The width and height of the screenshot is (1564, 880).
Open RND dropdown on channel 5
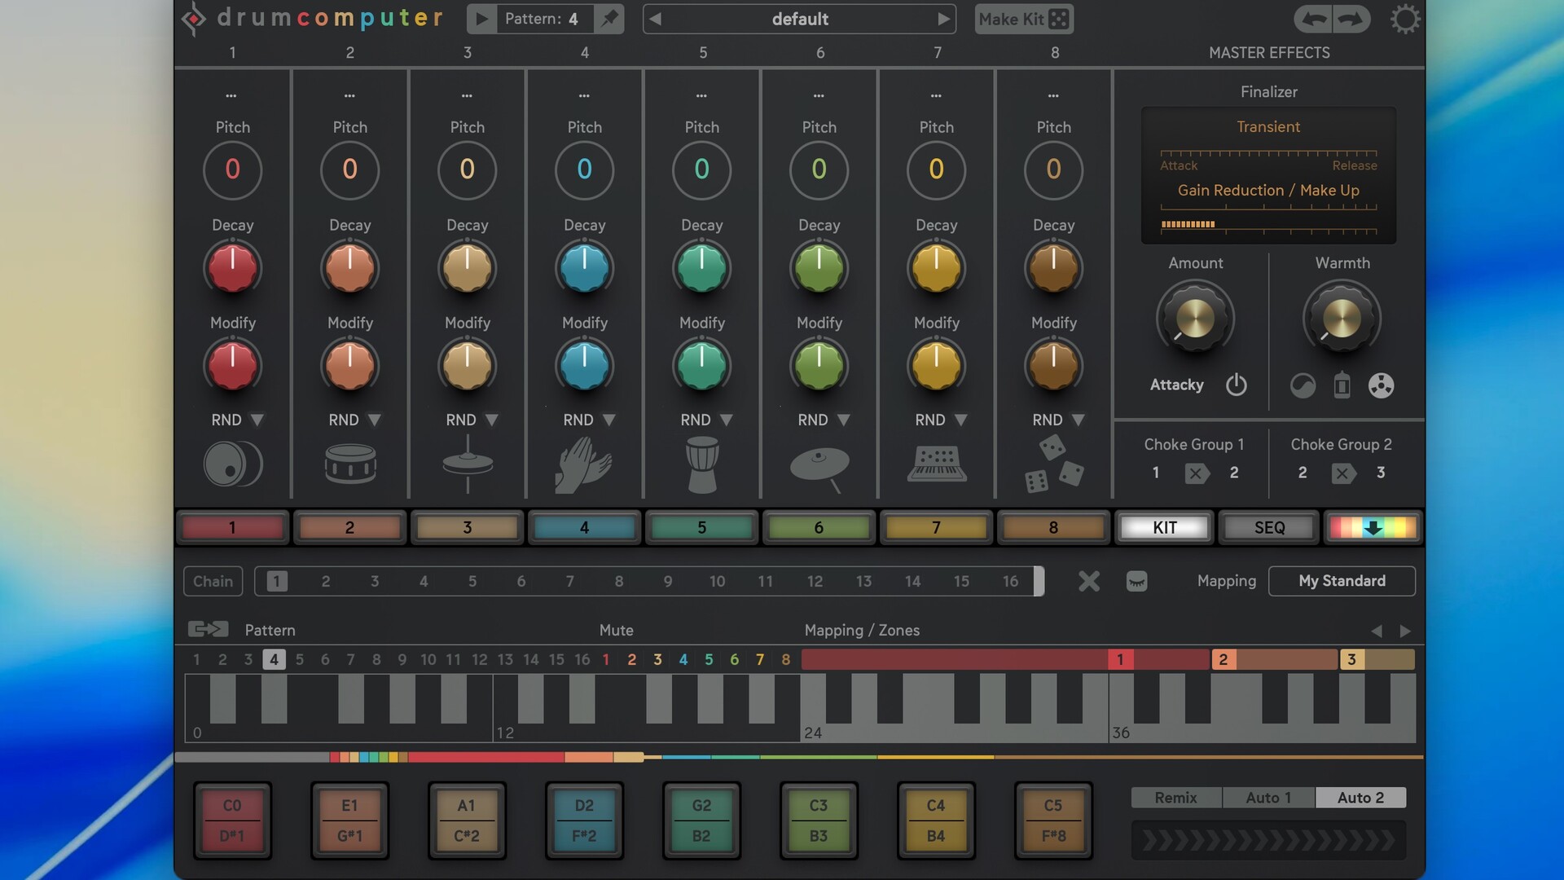click(727, 420)
